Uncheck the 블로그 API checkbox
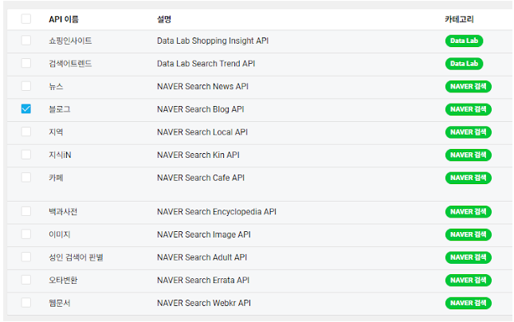Viewport: 514px width, 322px height. (26, 109)
